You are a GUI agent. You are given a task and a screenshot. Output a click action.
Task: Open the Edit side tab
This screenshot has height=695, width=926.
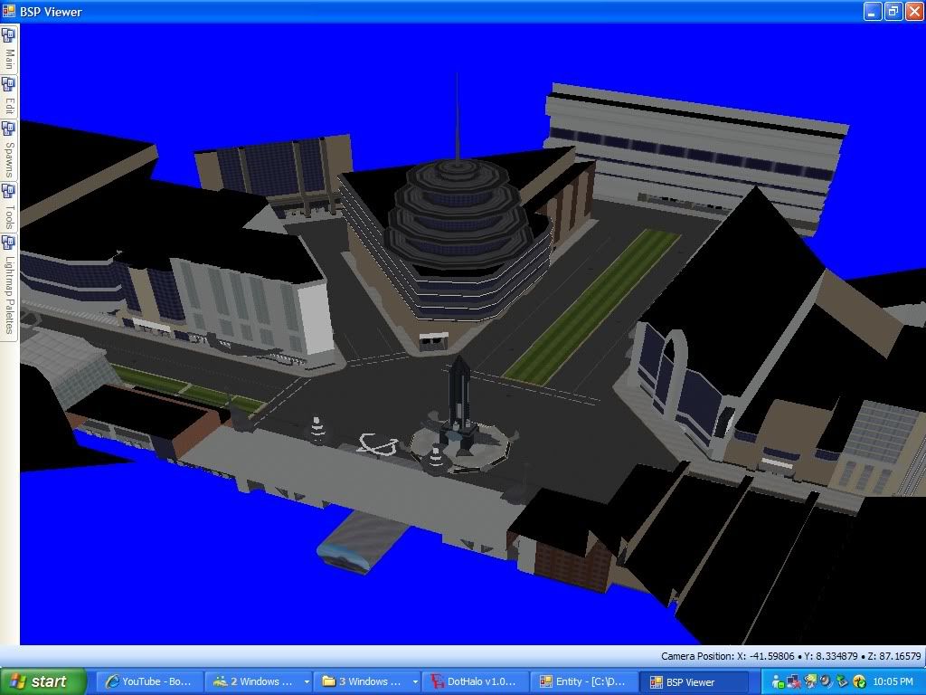coord(9,96)
